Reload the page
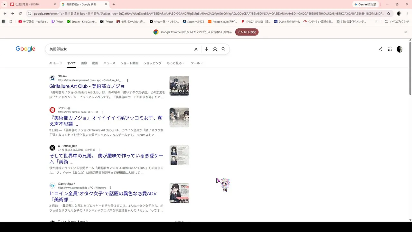412x232 pixels. point(20,14)
